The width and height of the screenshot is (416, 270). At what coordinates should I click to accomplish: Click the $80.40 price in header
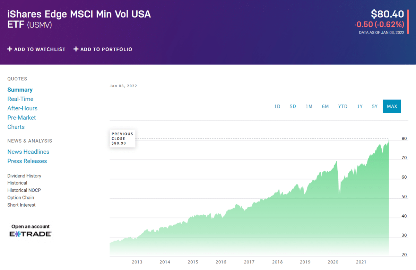pyautogui.click(x=387, y=14)
